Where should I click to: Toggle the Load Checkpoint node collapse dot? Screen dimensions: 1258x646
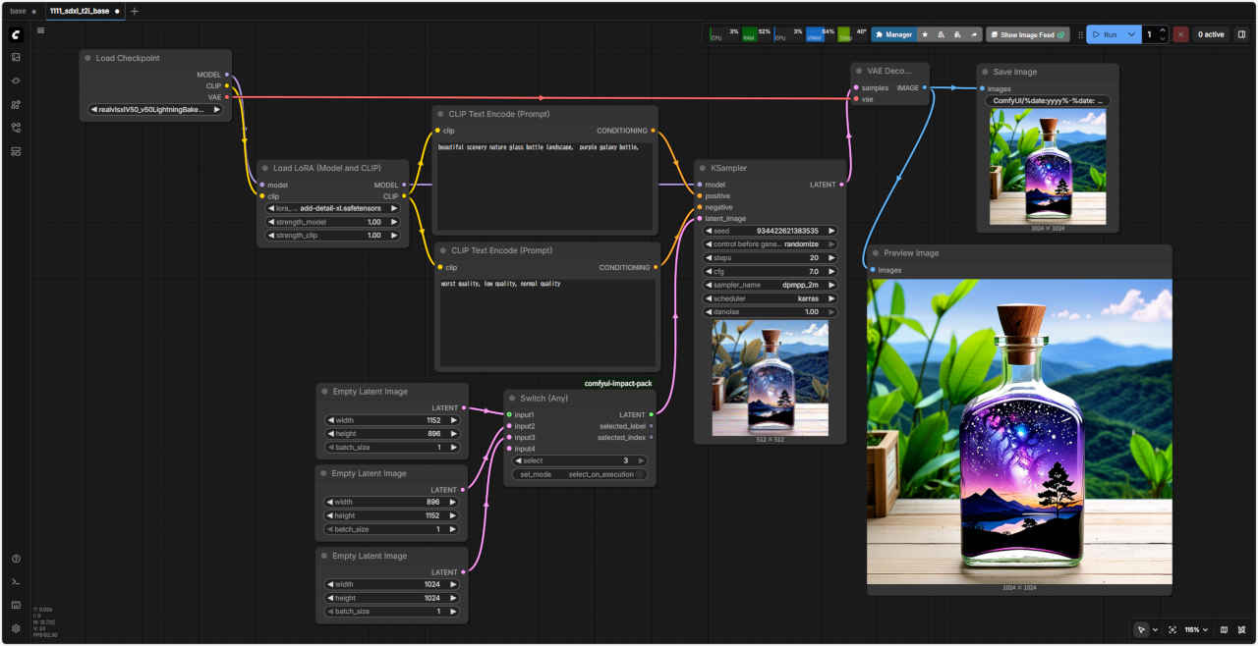[x=88, y=58]
